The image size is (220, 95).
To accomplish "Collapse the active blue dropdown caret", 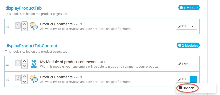I will coord(193,79).
